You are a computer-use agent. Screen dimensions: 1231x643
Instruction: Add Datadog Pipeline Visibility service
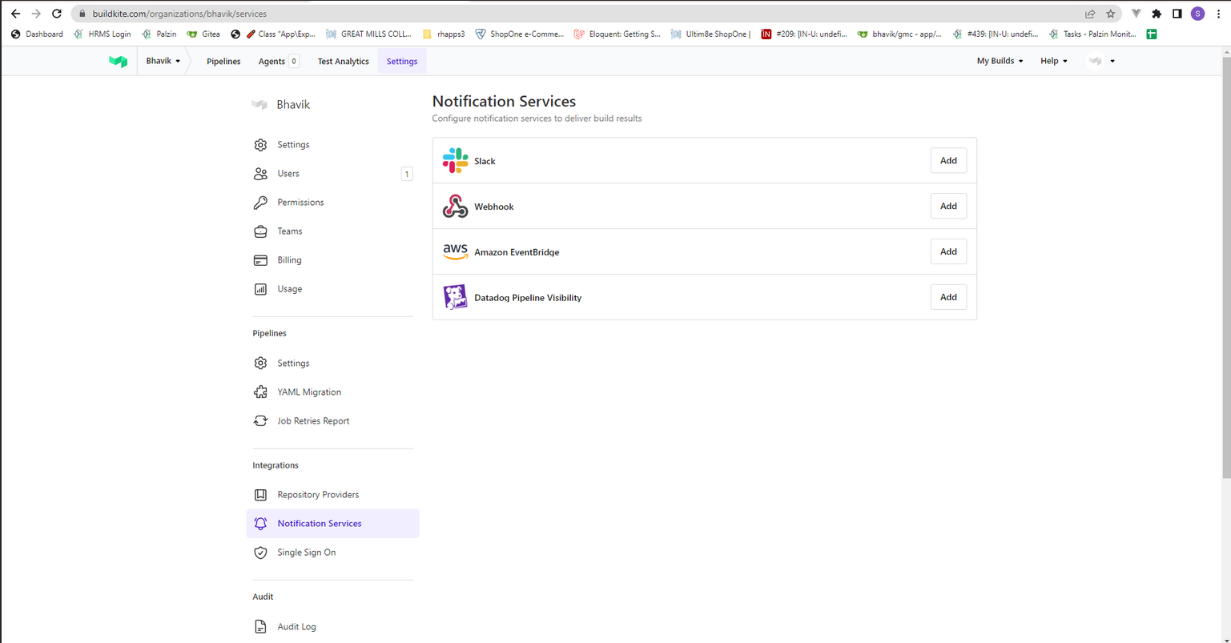tap(948, 297)
